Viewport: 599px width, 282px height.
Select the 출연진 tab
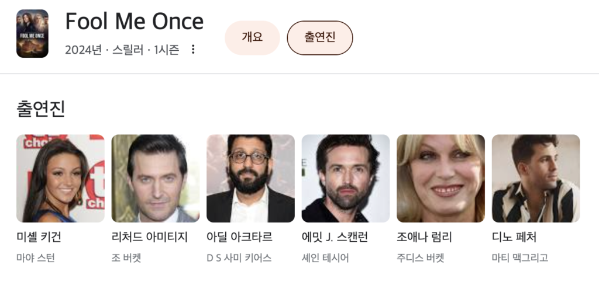(319, 37)
